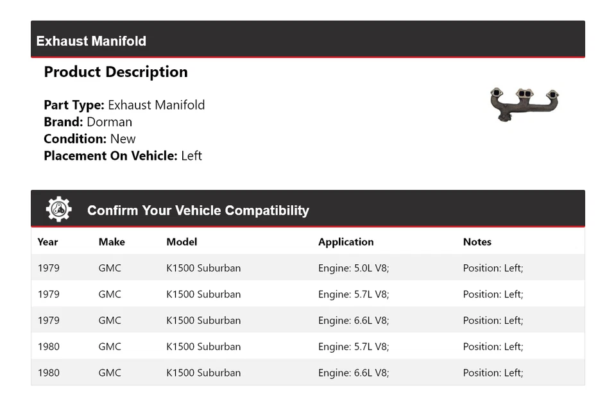Click the exhaust manifold product thumbnail

[524, 104]
